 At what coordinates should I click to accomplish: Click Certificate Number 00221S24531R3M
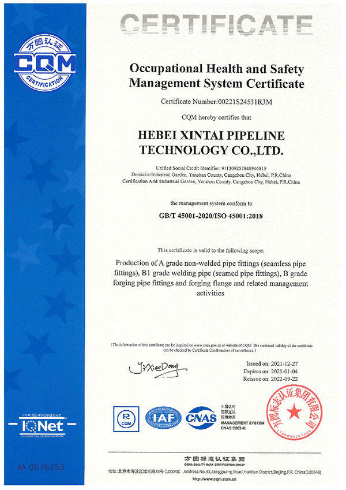pos(216,102)
